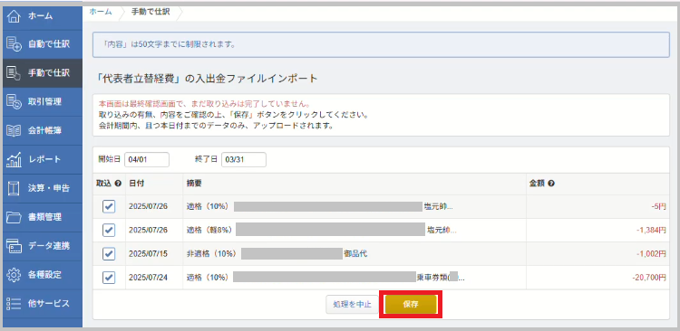Uncheck the import checkbox for -5円 row

(109, 207)
